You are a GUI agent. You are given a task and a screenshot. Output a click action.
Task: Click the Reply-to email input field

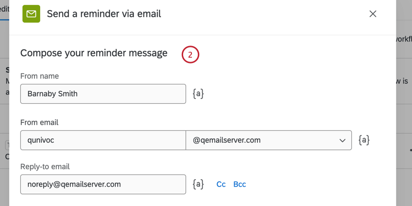(x=103, y=184)
